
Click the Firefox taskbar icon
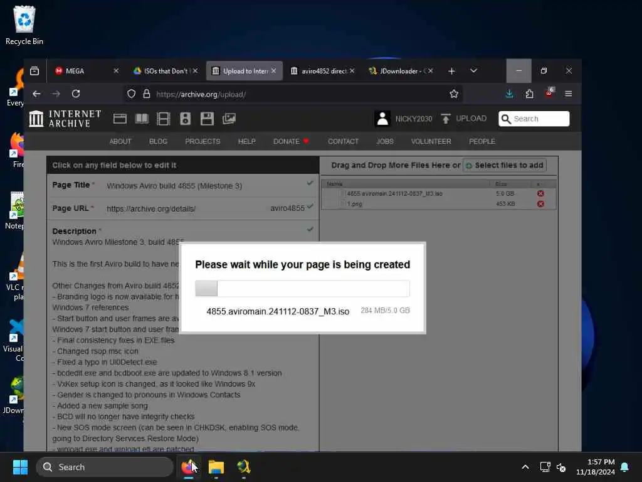tap(188, 467)
